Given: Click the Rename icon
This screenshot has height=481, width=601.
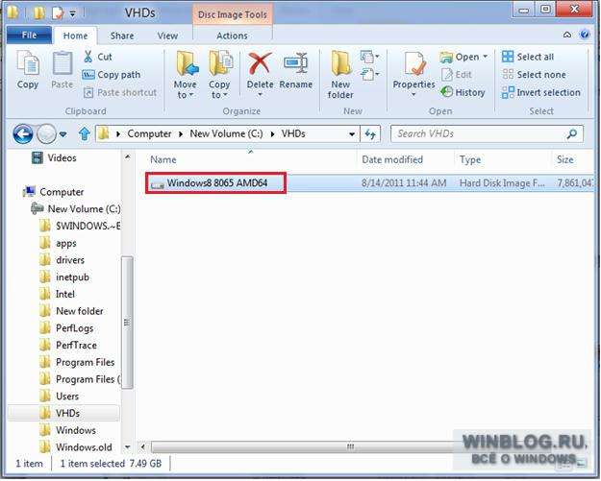Looking at the screenshot, I should (x=295, y=63).
